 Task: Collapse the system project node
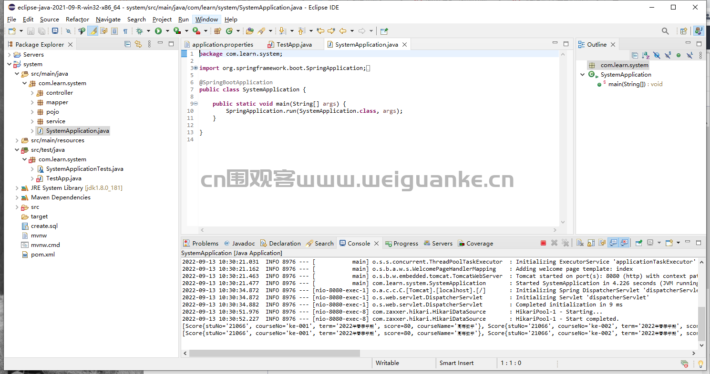10,64
